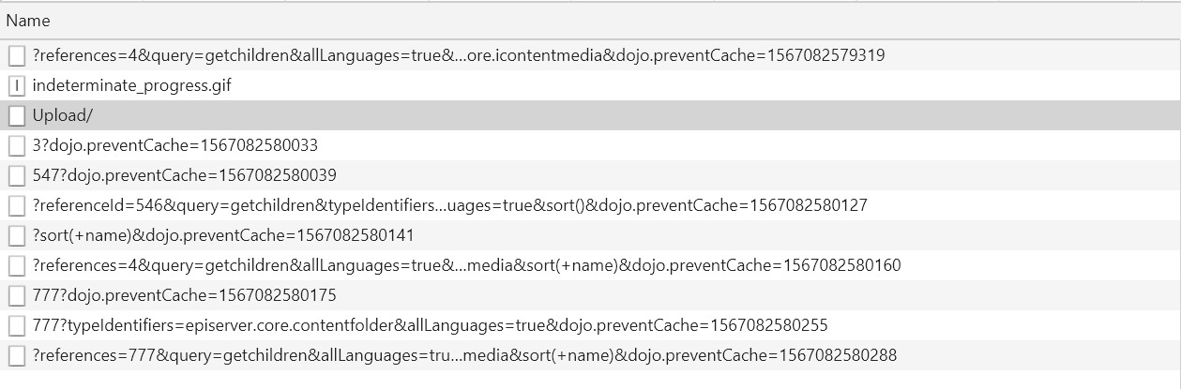Image resolution: width=1181 pixels, height=389 pixels.
Task: Select the references=4 request ending in 579319
Action: pos(458,56)
